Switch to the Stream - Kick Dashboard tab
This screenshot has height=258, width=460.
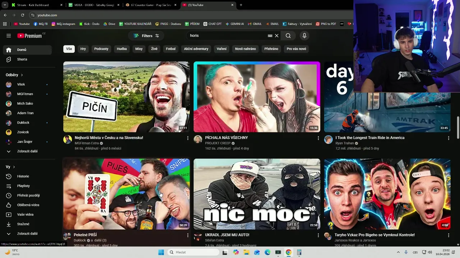pyautogui.click(x=37, y=5)
